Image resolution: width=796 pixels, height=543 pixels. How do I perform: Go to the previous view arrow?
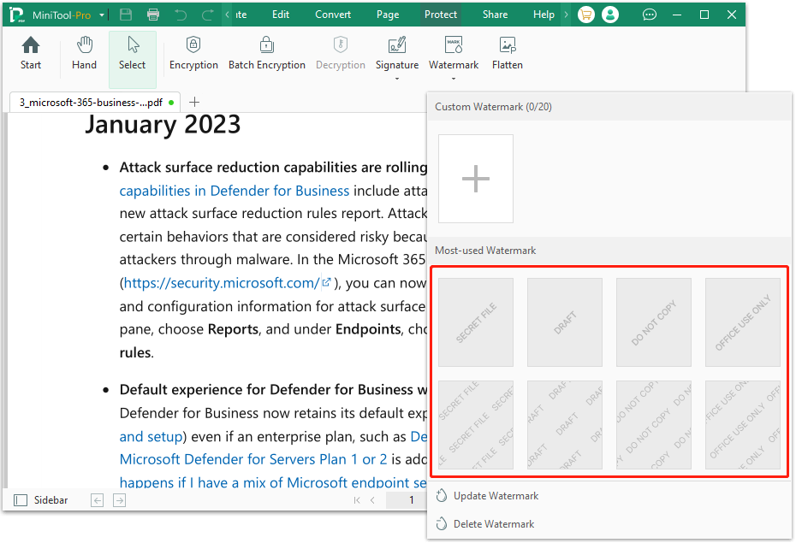tap(97, 500)
